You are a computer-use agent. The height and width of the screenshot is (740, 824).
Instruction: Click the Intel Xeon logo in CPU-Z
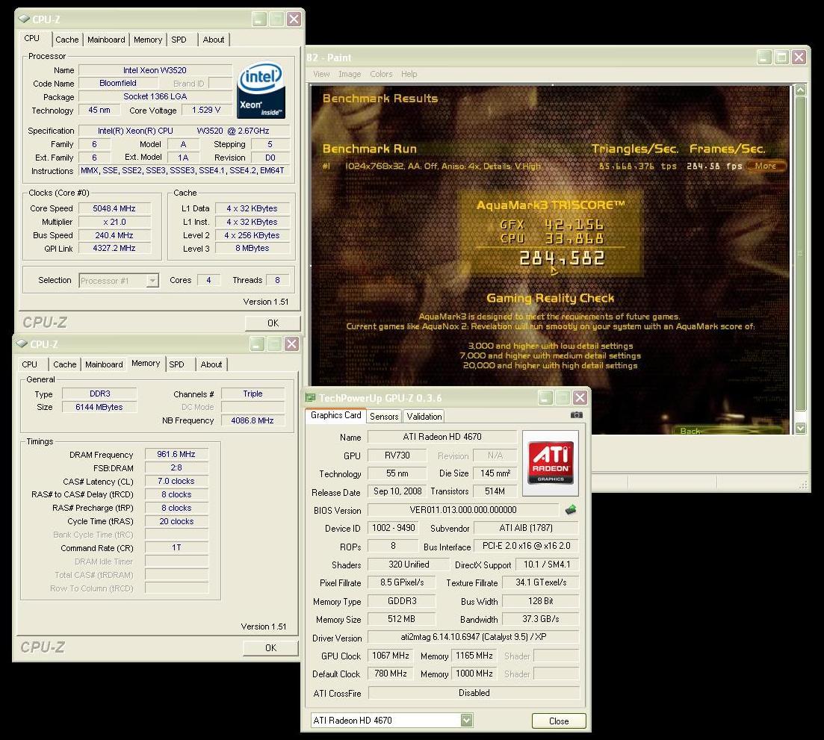click(261, 90)
